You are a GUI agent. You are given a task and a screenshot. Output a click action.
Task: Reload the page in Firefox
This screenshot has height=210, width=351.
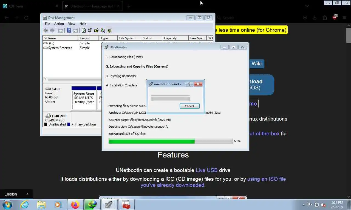(x=26, y=17)
